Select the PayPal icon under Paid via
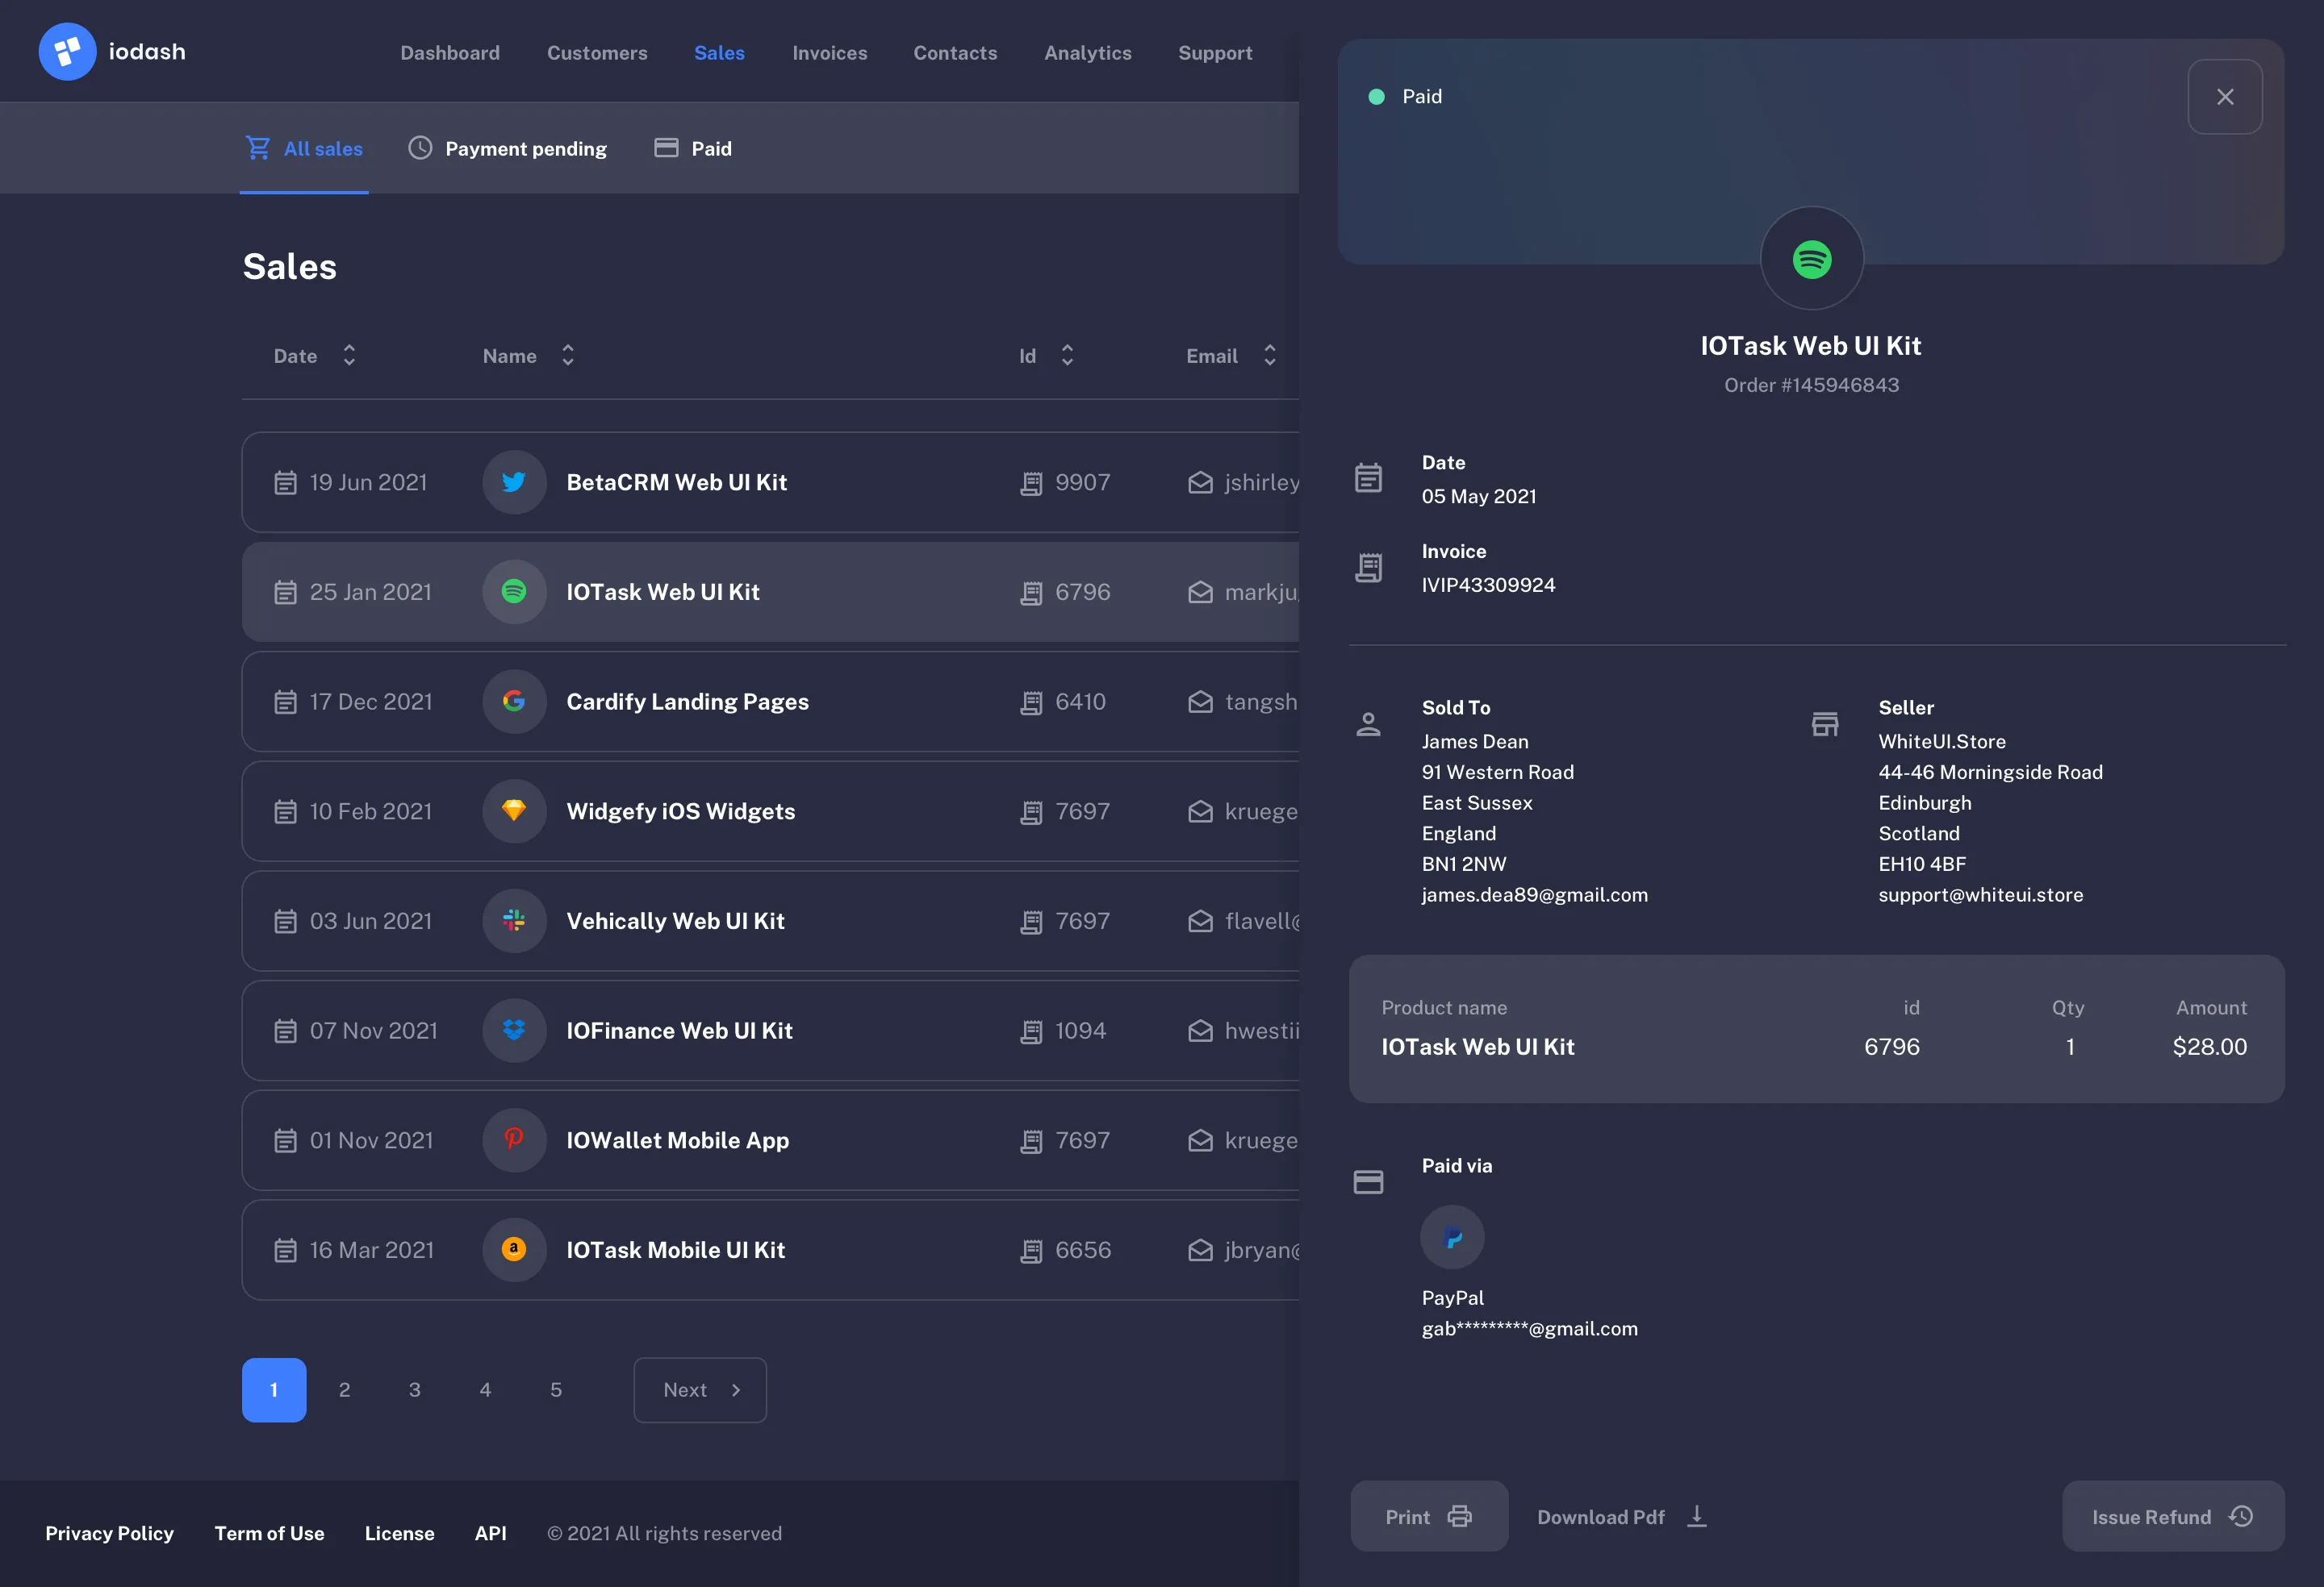The image size is (2324, 1587). 1453,1236
